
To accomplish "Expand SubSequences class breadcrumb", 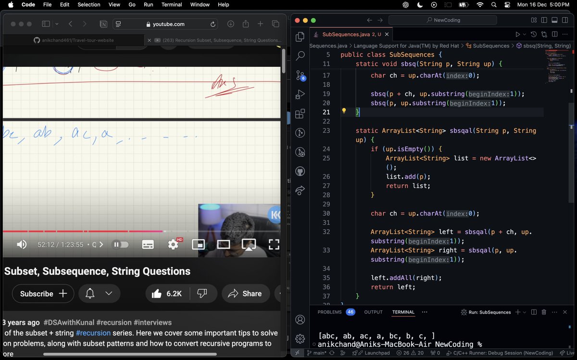I will 487,46.
